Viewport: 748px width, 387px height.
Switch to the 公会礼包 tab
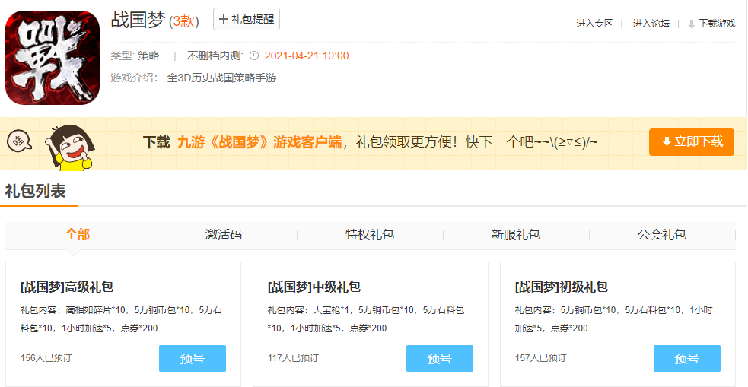point(662,234)
